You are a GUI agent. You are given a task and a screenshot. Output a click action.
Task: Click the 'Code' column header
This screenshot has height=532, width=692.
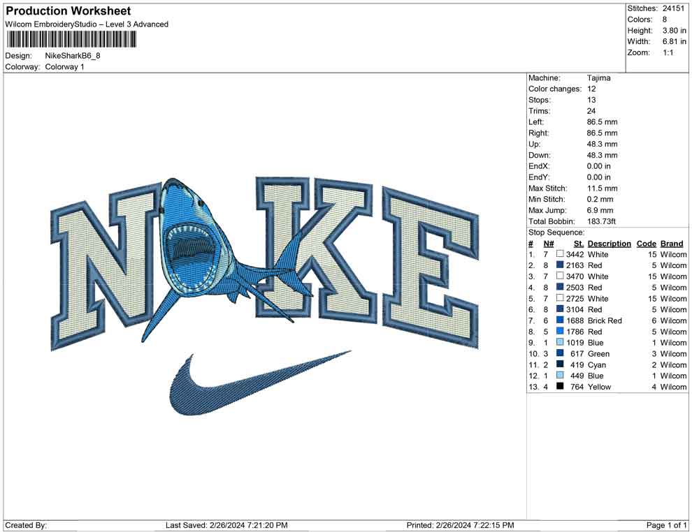click(x=646, y=243)
